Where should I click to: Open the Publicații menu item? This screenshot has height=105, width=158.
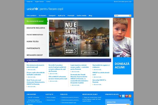[x=71, y=15]
